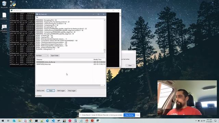Select the blank document icon on desktop
Screen dimensions: 219x123
click(x=4, y=16)
